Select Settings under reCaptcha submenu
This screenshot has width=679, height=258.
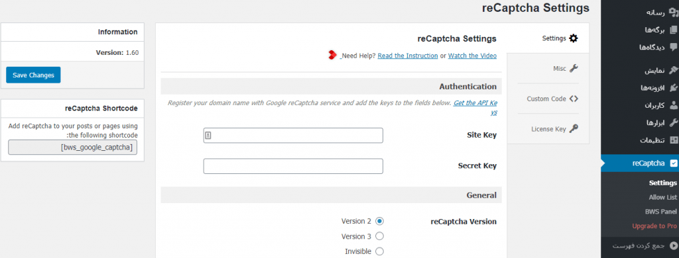coord(662,183)
